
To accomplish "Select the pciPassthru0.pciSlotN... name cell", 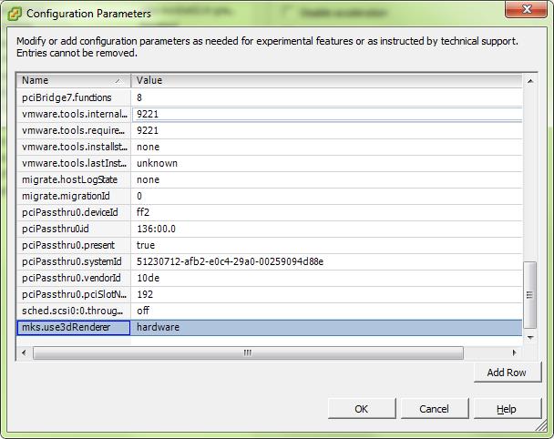I will pos(74,294).
